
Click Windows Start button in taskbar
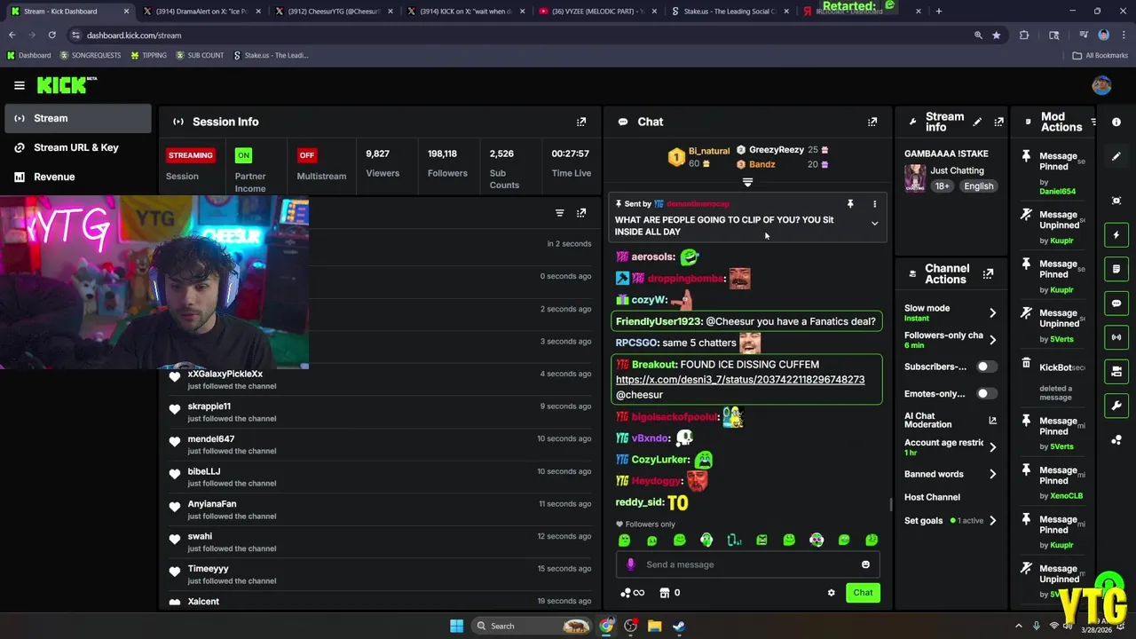(456, 626)
